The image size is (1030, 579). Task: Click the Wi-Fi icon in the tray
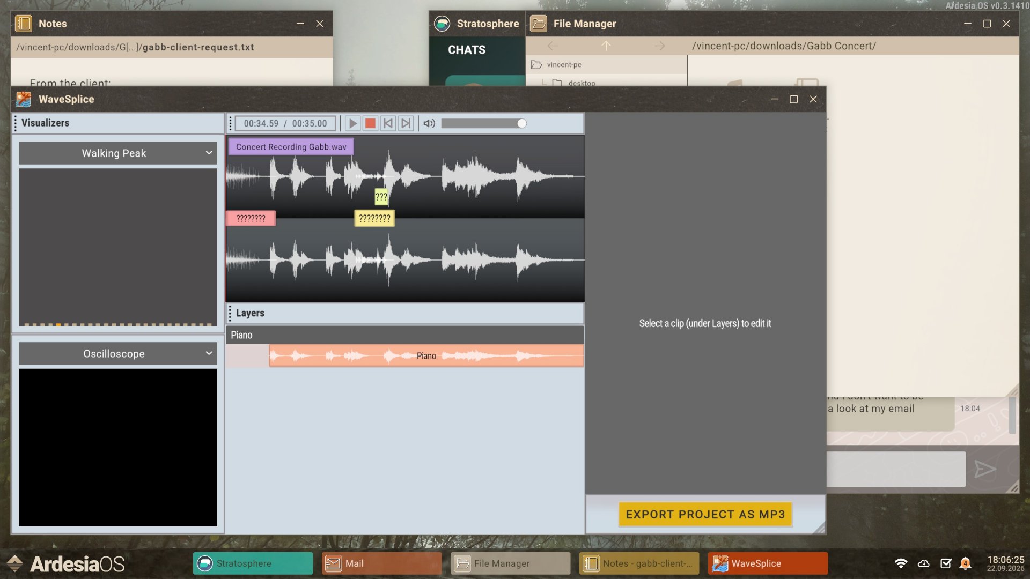tap(901, 563)
